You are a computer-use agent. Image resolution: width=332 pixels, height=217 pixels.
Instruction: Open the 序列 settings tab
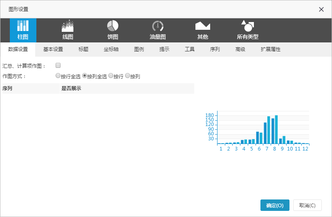coord(215,49)
